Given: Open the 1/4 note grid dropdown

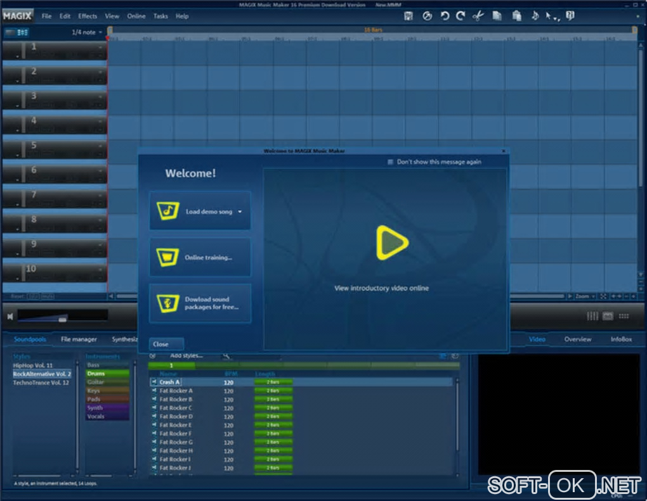Looking at the screenshot, I should click(x=87, y=32).
